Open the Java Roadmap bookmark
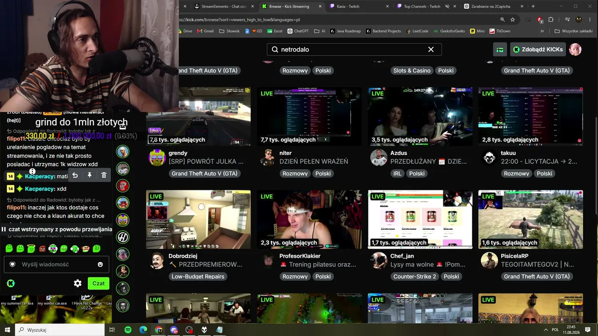This screenshot has width=598, height=336. click(x=345, y=31)
